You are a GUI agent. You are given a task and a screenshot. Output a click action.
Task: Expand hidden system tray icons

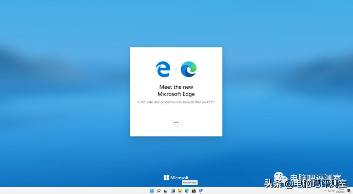[326, 190]
